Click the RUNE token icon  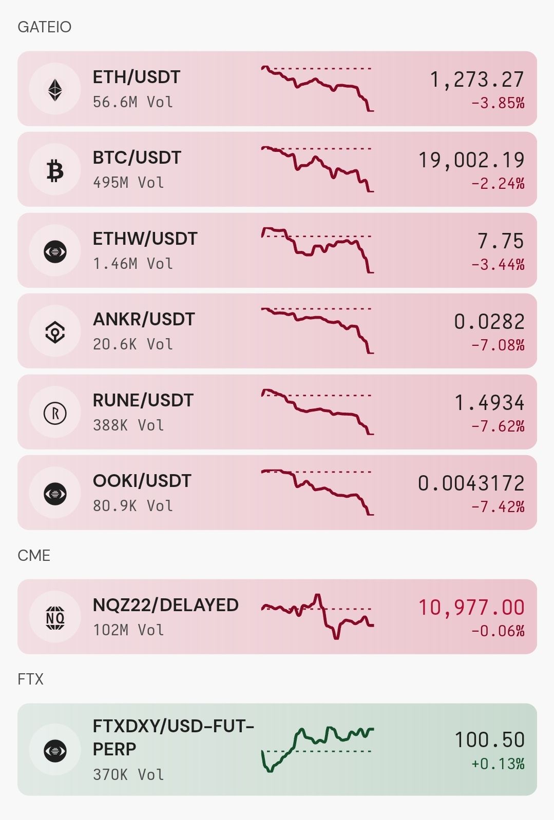point(55,413)
